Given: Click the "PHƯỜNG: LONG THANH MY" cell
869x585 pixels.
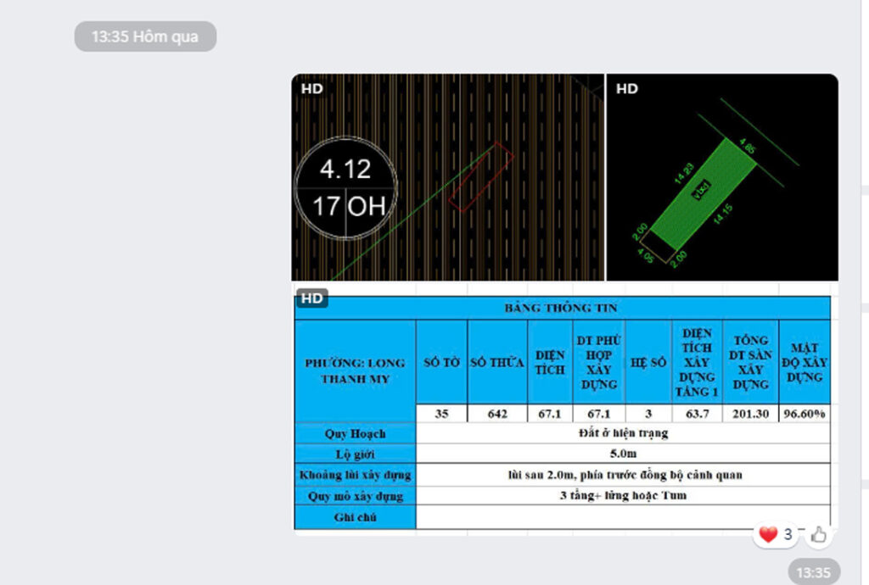Looking at the screenshot, I should 355,370.
